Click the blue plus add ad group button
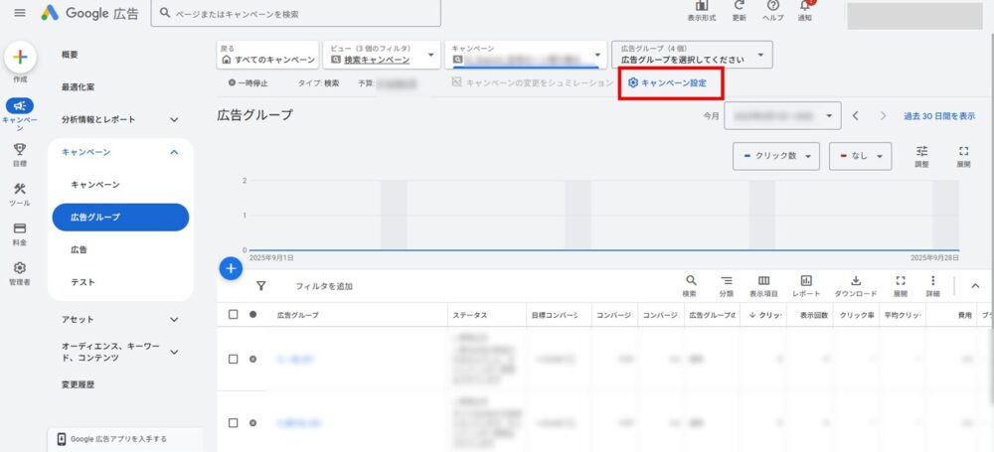This screenshot has height=452, width=994. [231, 268]
